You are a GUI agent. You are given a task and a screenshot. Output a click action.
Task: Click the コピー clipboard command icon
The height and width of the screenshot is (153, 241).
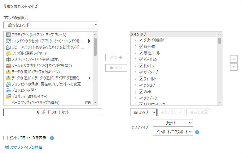pyautogui.click(x=8, y=47)
